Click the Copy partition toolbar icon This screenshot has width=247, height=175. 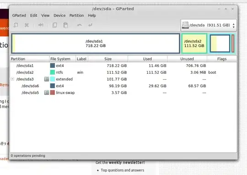coord(54,25)
